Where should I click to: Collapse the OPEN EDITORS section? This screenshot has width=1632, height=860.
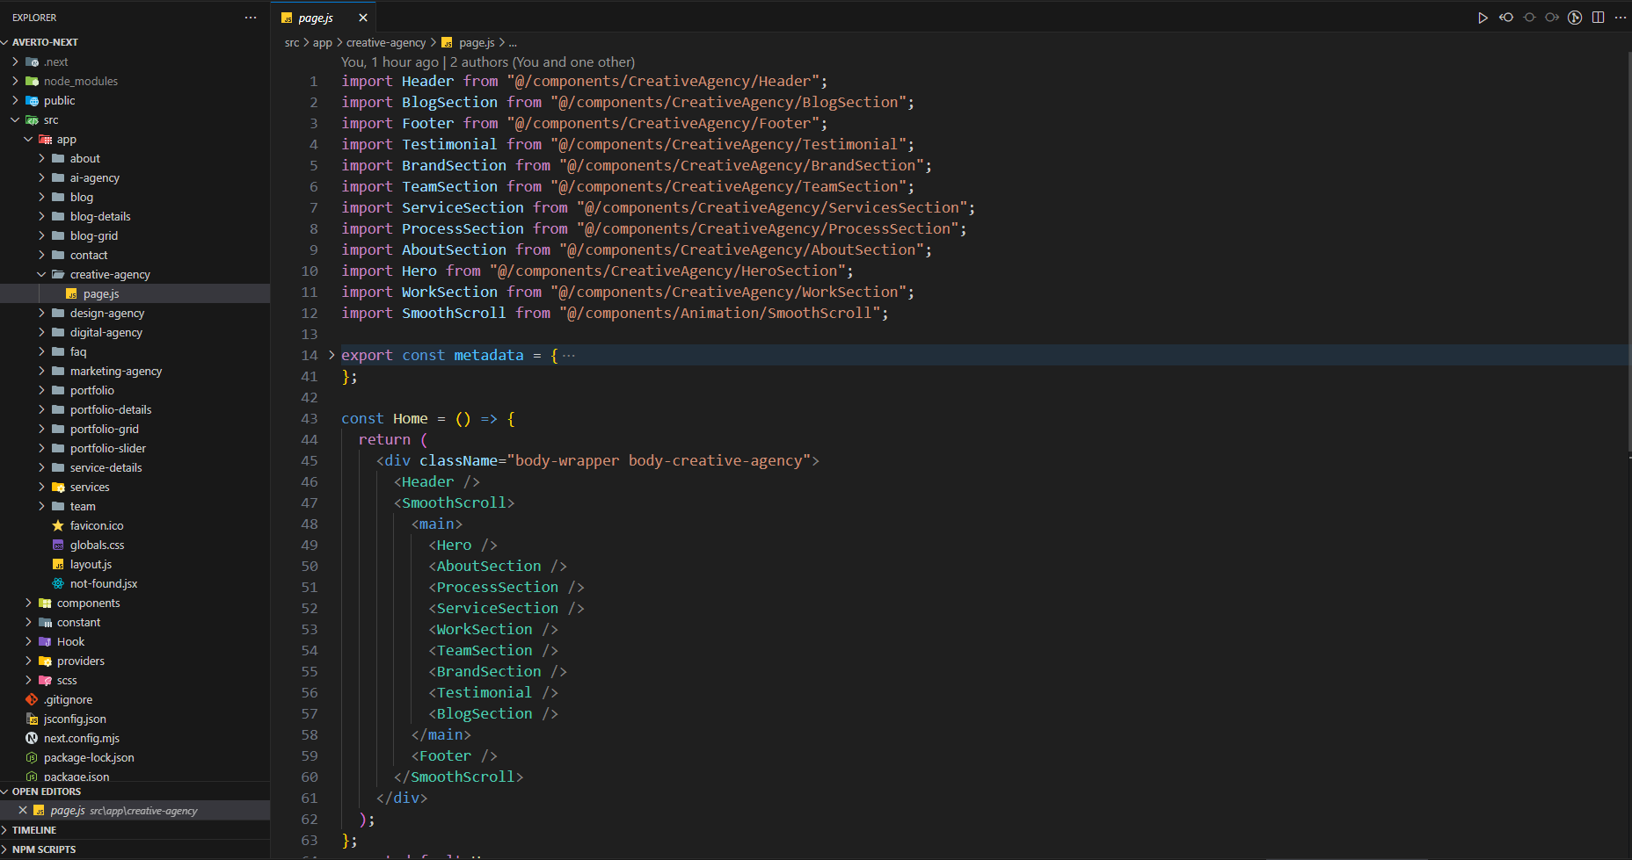click(5, 791)
